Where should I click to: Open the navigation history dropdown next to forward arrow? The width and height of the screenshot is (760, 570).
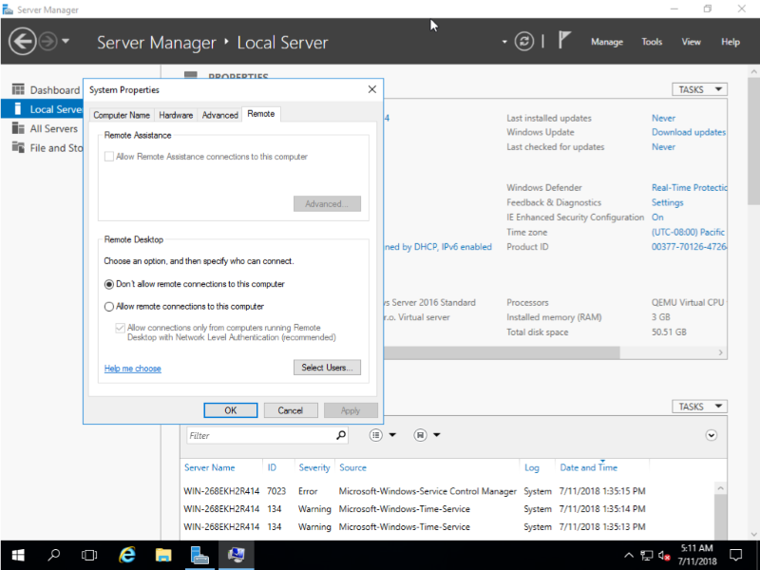tap(66, 41)
